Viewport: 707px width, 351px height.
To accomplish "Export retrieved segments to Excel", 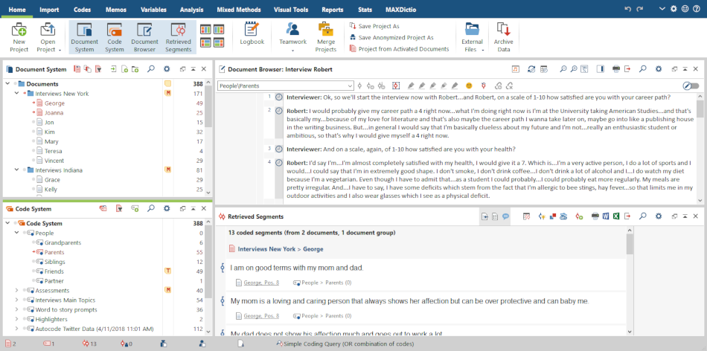I will click(616, 216).
